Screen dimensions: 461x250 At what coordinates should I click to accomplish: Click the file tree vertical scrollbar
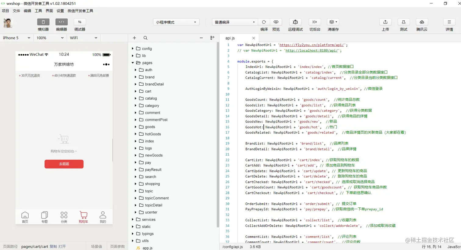tap(218, 134)
